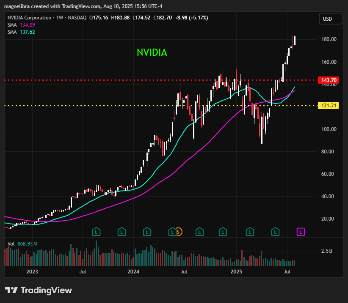
Task: Click the teal SMA 137.62 legend
Action: [x=21, y=32]
